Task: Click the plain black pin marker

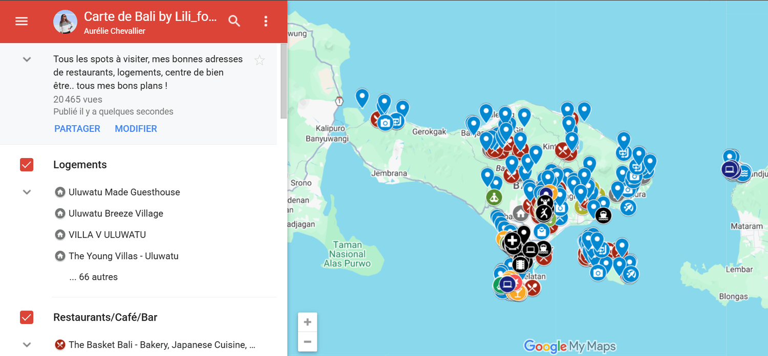Action: (524, 236)
